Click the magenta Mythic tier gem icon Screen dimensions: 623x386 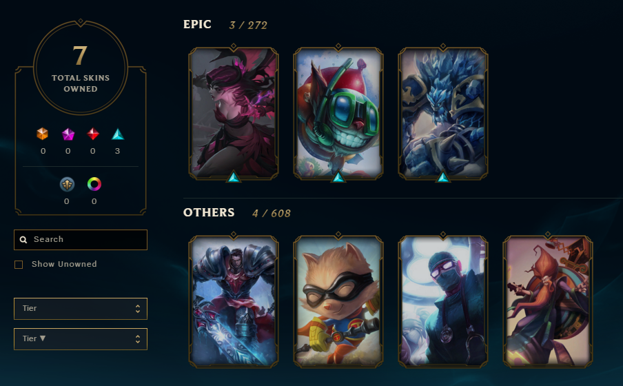pyautogui.click(x=68, y=134)
